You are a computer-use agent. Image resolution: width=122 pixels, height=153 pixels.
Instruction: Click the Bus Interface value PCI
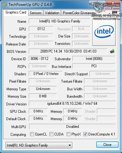tap(94, 66)
